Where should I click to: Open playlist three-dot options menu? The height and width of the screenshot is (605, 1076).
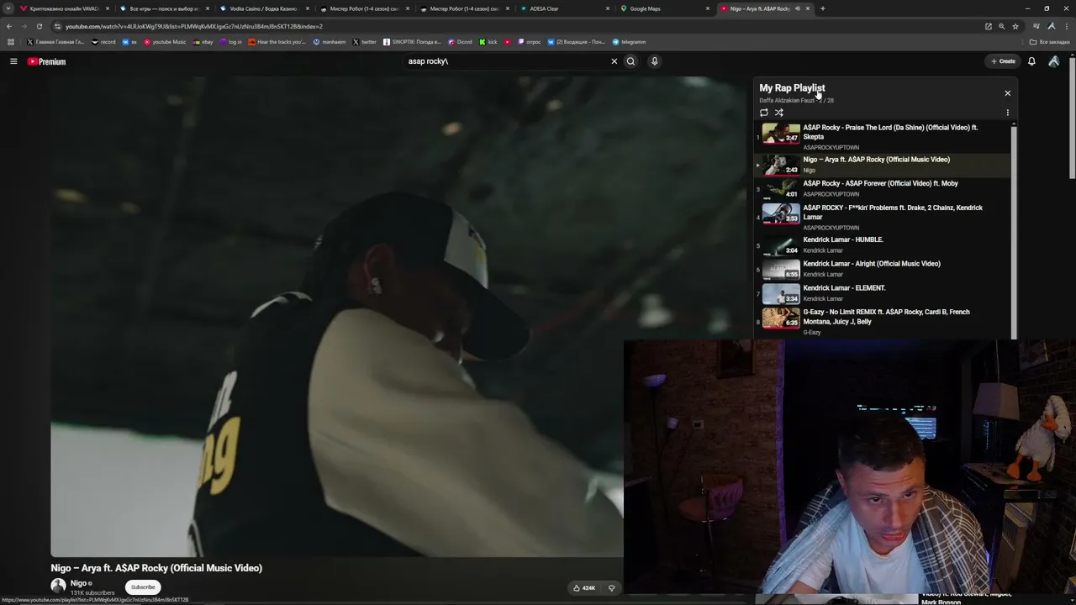1007,113
